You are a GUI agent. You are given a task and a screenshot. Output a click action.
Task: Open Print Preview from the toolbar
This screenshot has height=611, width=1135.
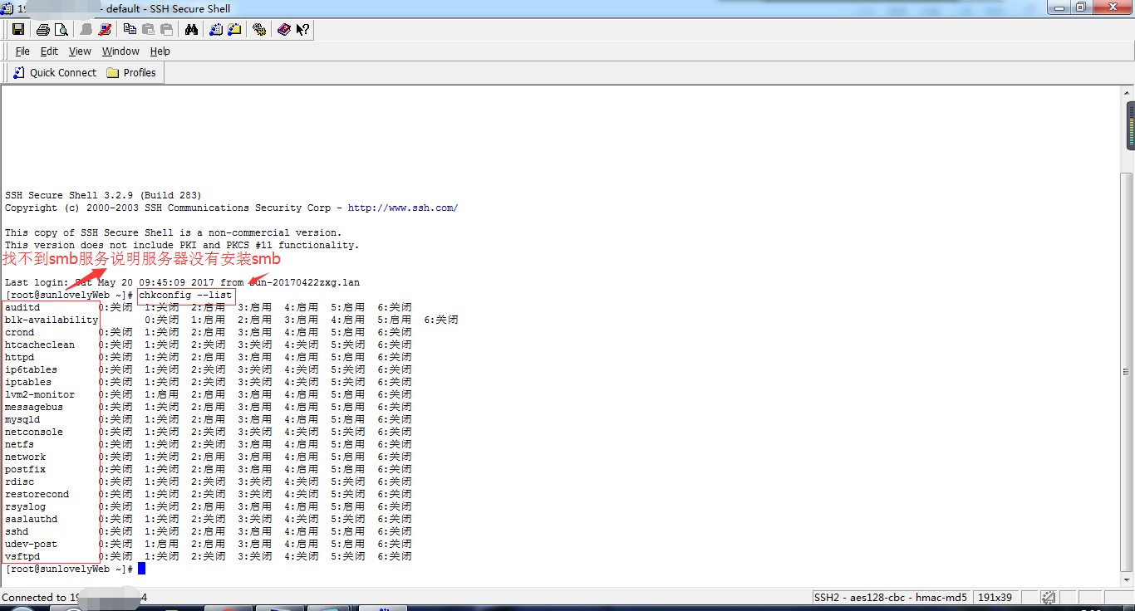click(61, 29)
